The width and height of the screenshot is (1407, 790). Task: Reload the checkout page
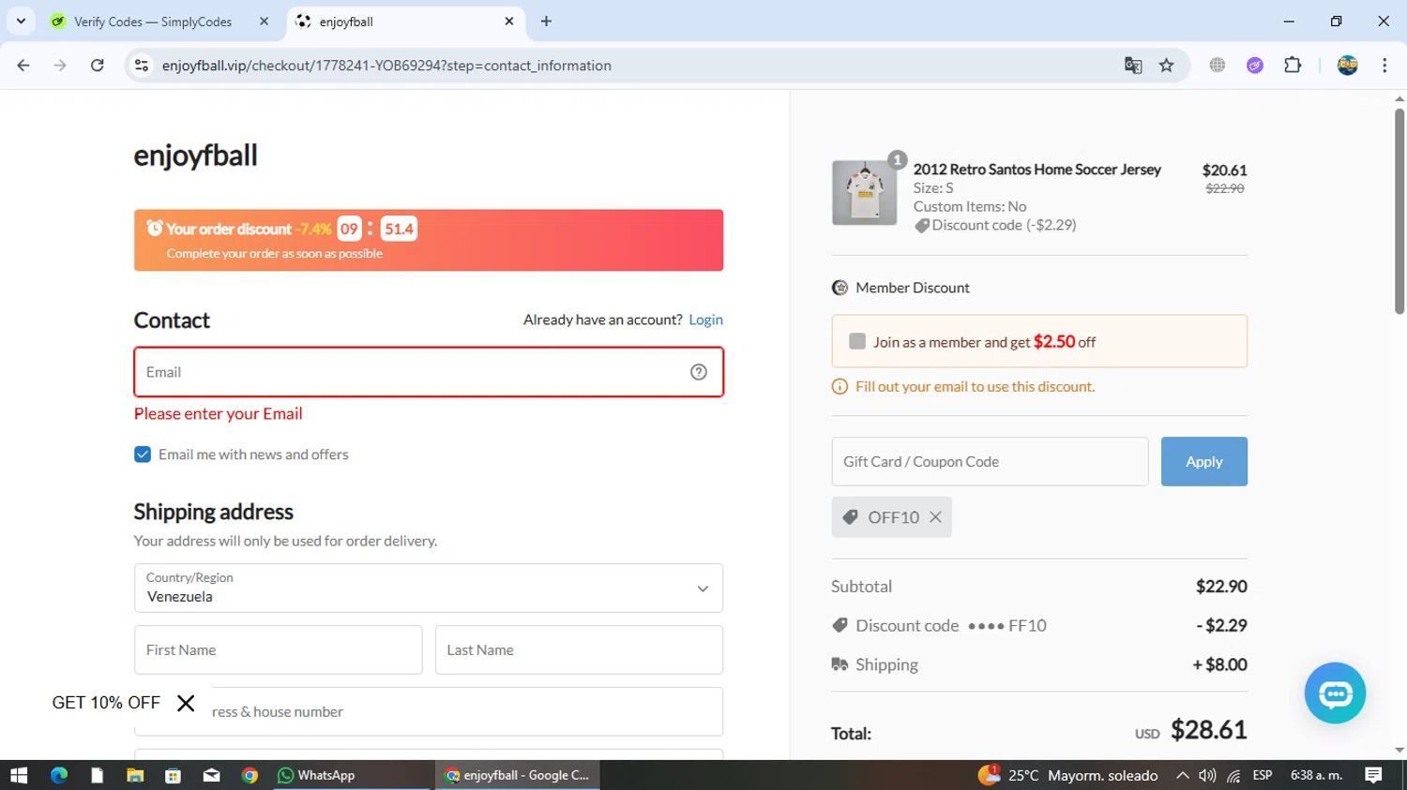[x=98, y=66]
